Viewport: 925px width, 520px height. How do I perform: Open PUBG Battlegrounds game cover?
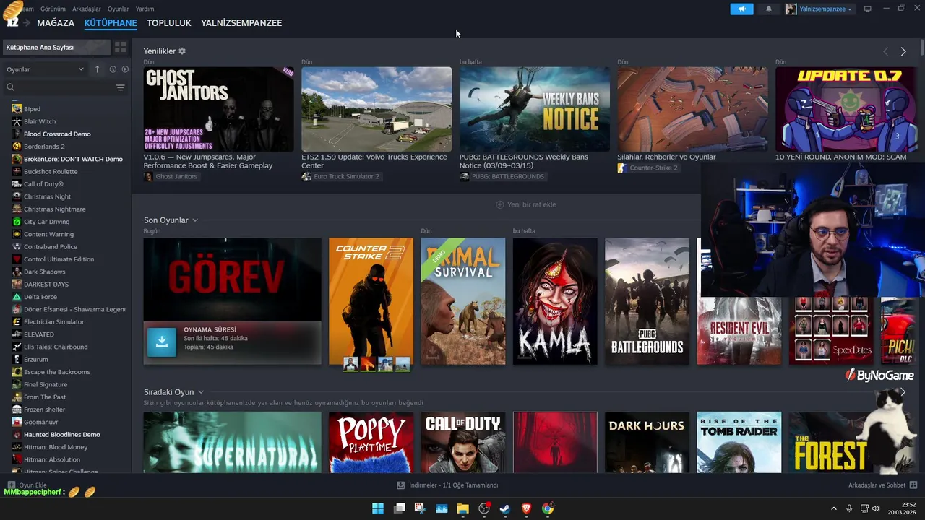[x=647, y=301]
